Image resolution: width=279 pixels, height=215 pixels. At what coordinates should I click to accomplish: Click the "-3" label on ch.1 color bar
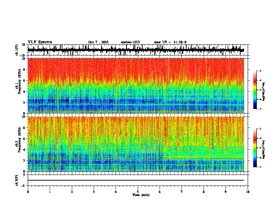[x=260, y=71]
